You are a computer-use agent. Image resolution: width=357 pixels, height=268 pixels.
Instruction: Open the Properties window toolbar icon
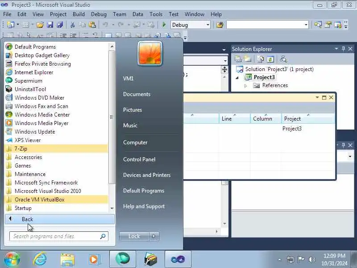pyautogui.click(x=328, y=25)
